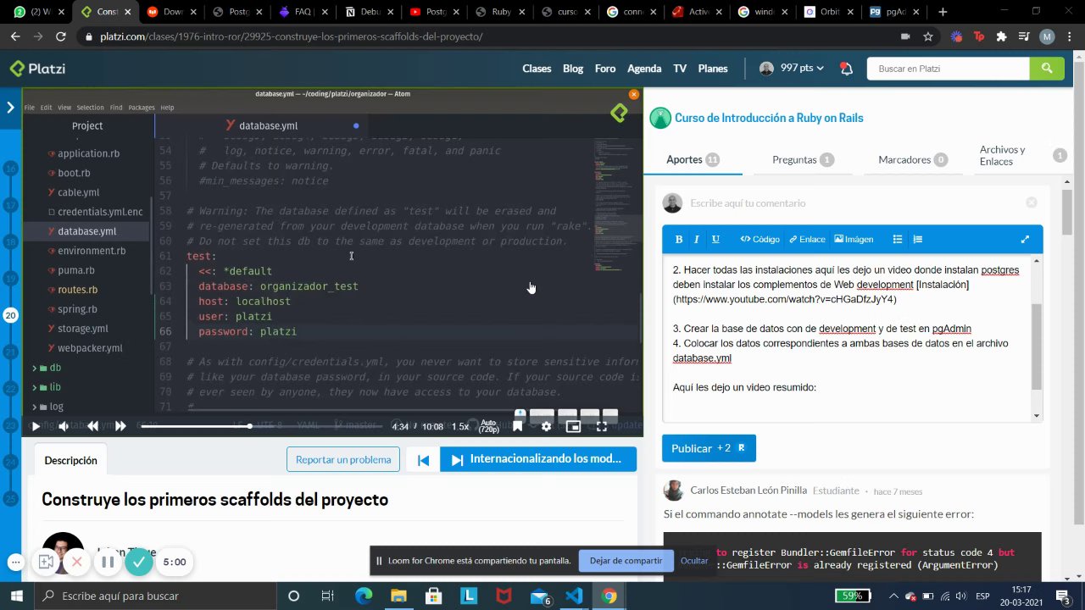The width and height of the screenshot is (1085, 610).
Task: Click the Platzi logo
Action: click(37, 69)
